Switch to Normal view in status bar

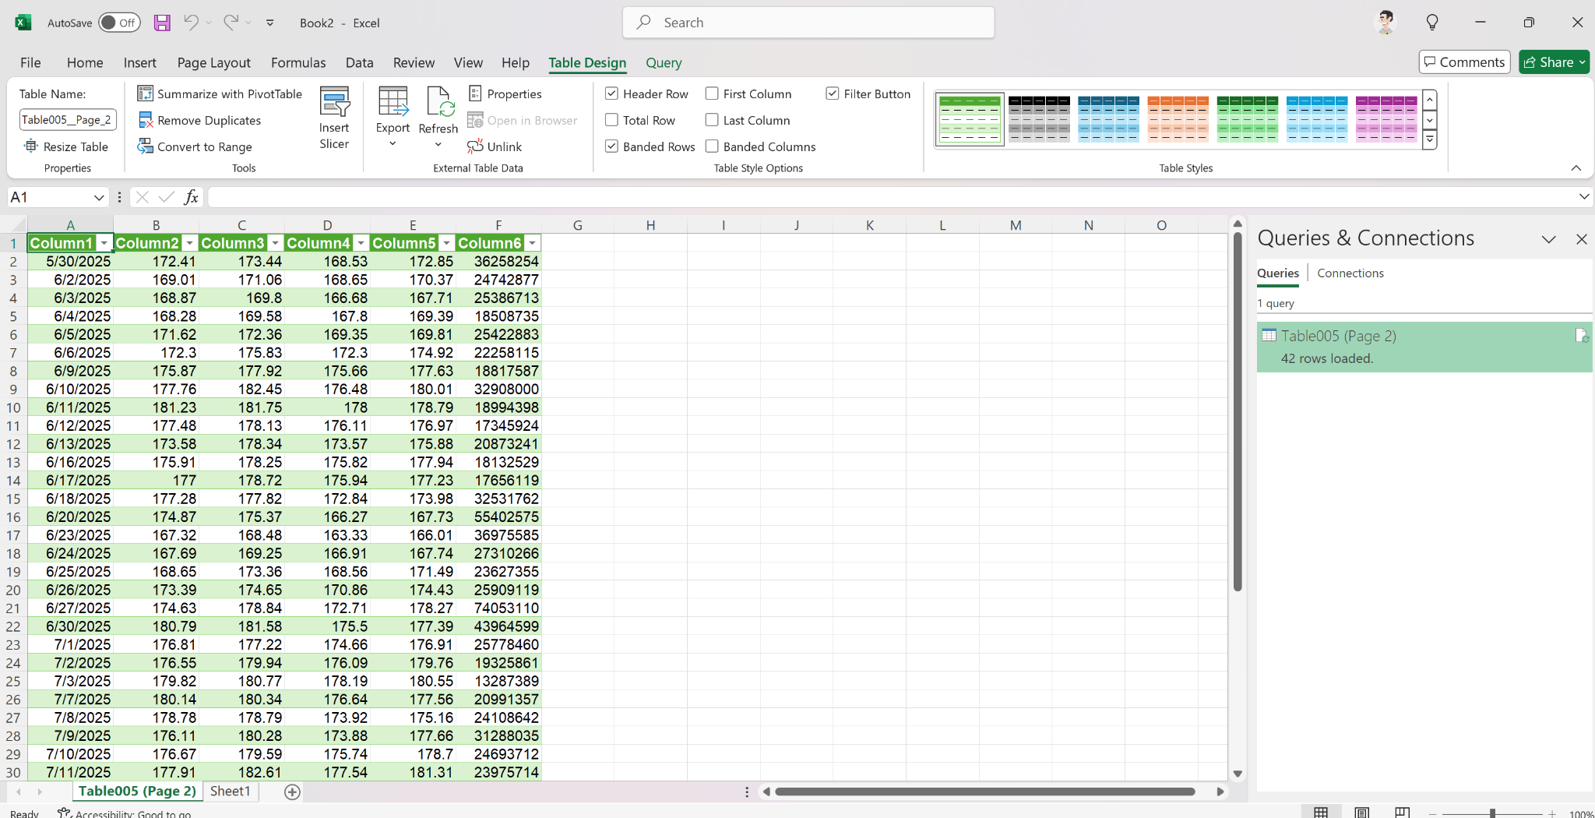click(1321, 813)
